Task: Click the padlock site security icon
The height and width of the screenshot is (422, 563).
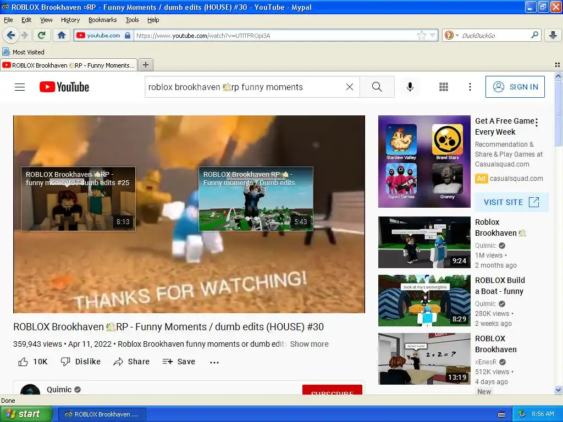Action: [128, 35]
